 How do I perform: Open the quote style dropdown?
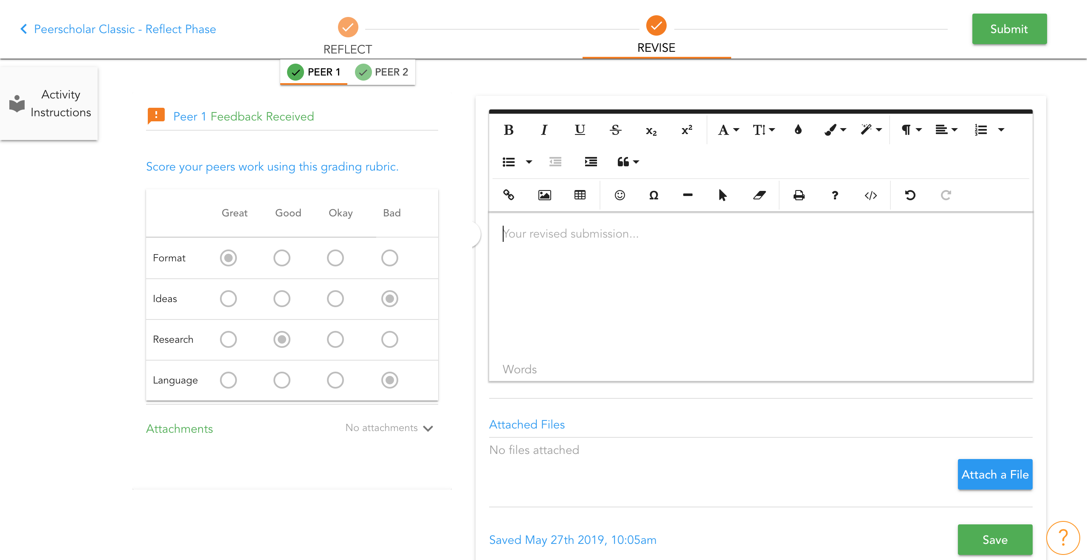pyautogui.click(x=628, y=162)
